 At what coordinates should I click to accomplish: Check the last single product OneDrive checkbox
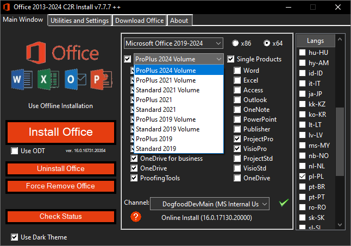[x=237, y=178]
